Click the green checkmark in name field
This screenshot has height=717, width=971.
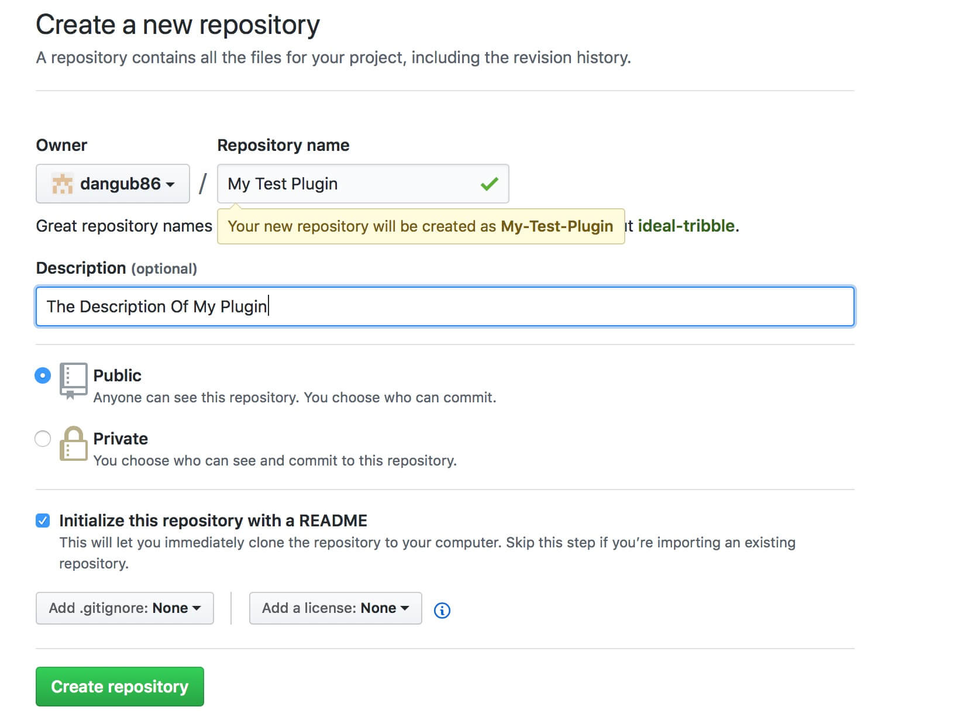click(489, 184)
